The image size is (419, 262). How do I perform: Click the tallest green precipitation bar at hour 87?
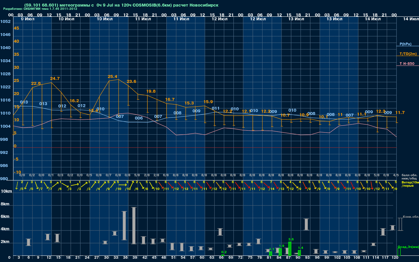pyautogui.click(x=290, y=249)
